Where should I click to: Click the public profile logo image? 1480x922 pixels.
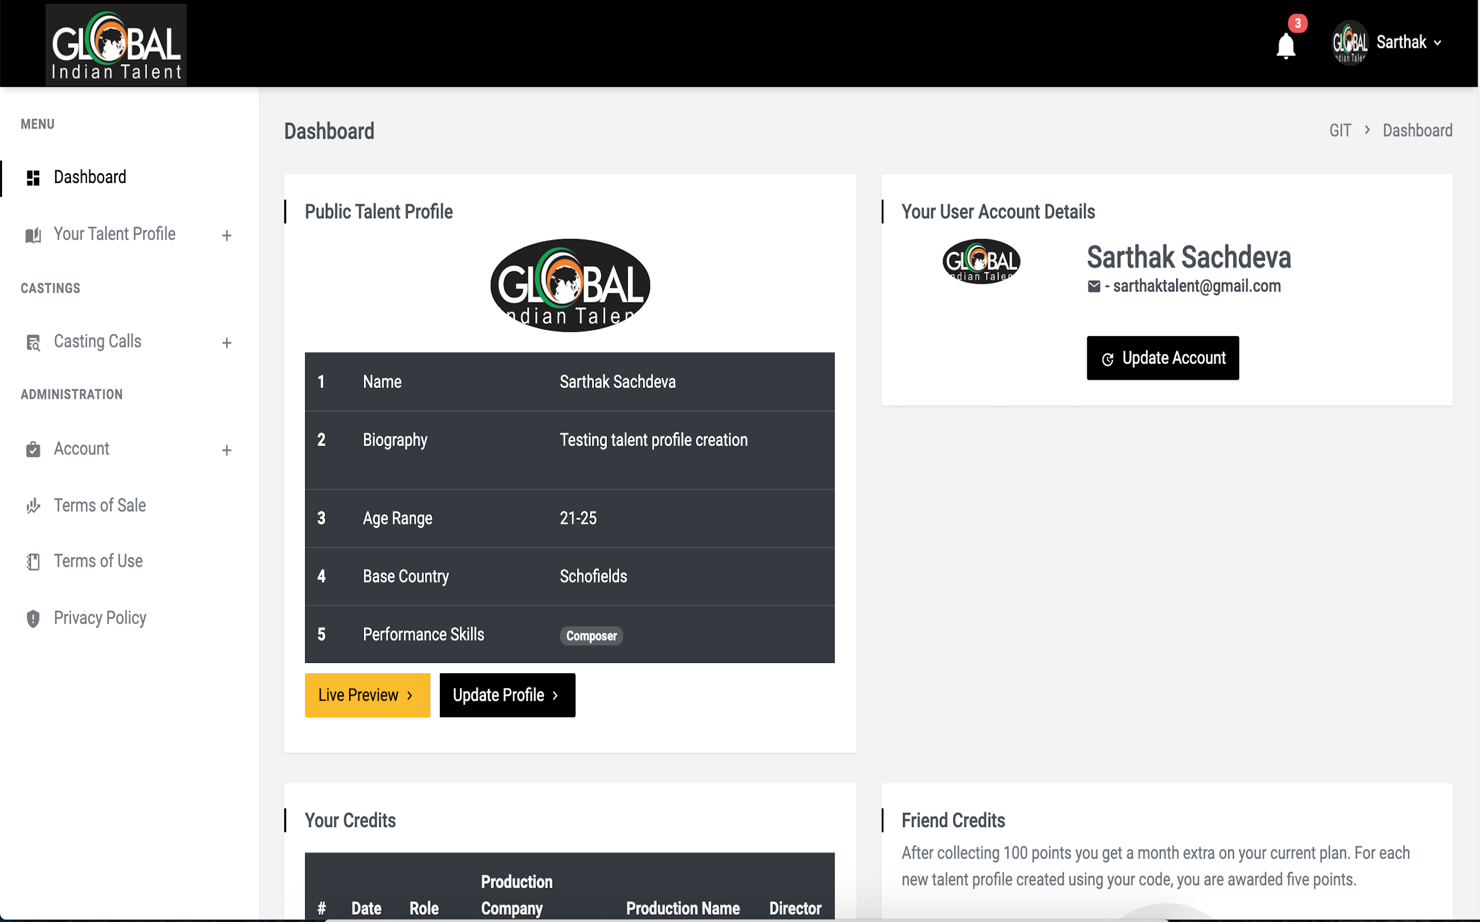click(569, 285)
